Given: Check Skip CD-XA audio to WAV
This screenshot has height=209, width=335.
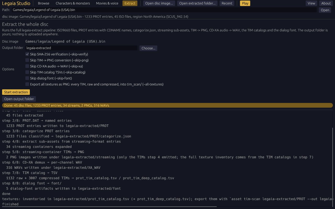Looking at the screenshot, I should pos(27,66).
